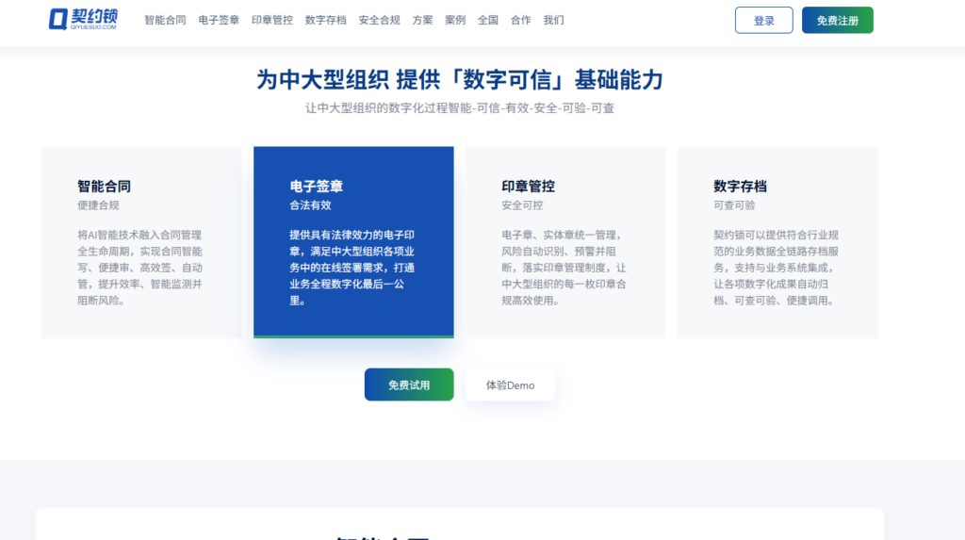Expand the 方案 menu item
This screenshot has width=965, height=540.
point(422,21)
